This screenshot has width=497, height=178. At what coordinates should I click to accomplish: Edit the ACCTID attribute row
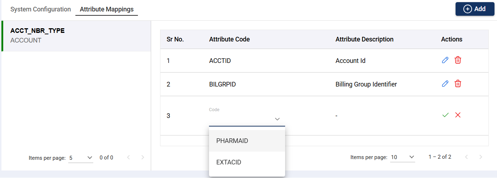click(445, 60)
